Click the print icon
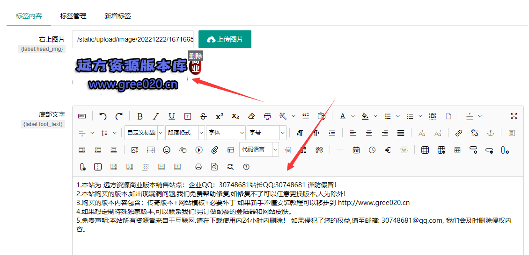529x255 pixels. (x=198, y=167)
